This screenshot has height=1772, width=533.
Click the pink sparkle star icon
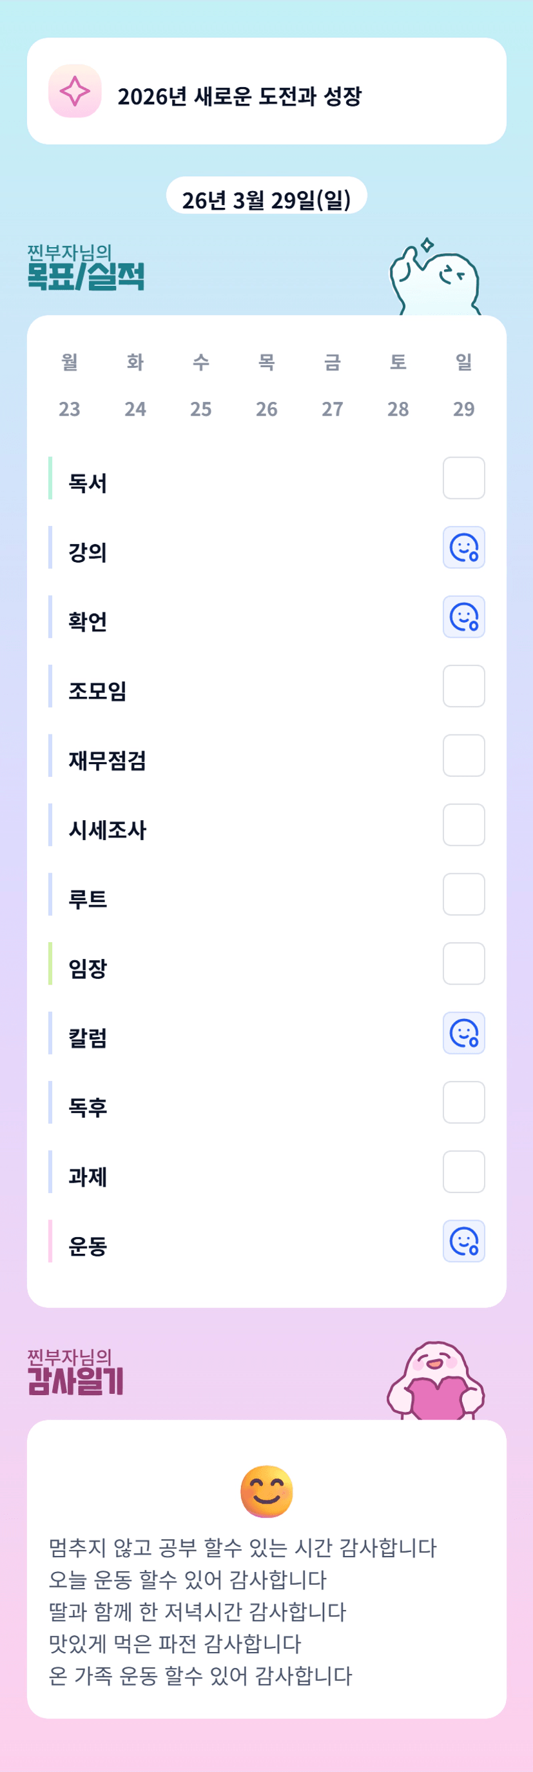pyautogui.click(x=75, y=92)
